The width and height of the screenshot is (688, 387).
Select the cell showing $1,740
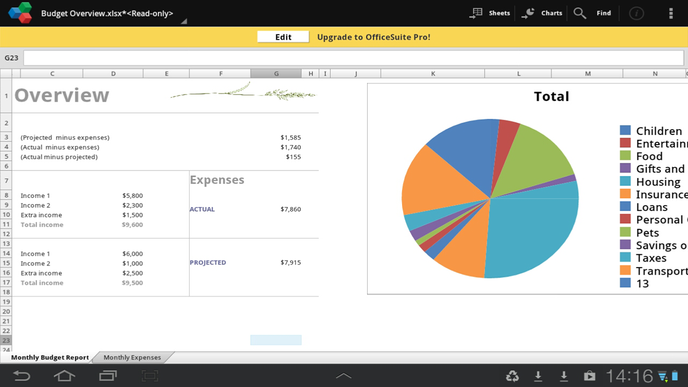pos(291,147)
